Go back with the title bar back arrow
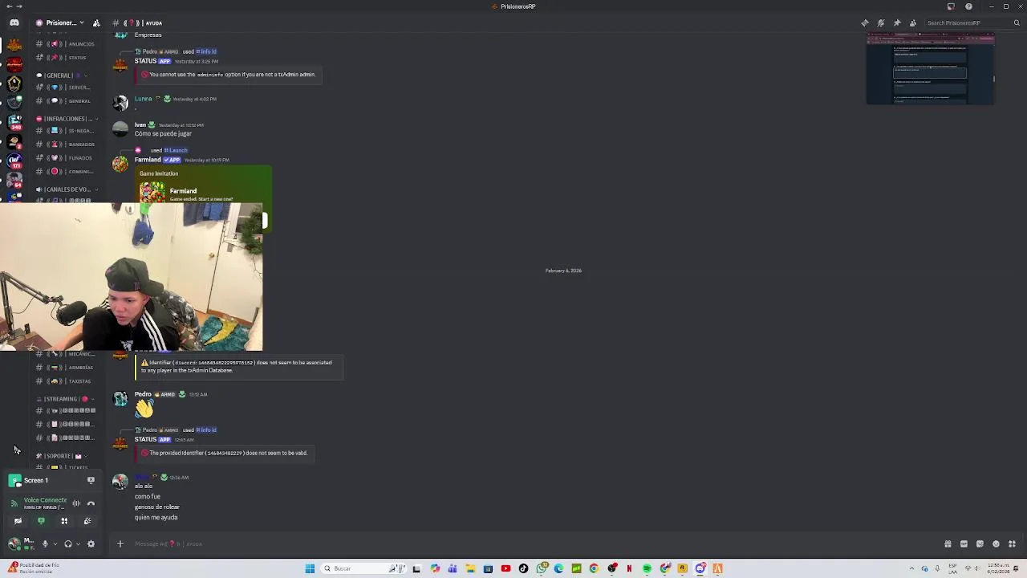Screen dimensions: 1027x578 [8, 6]
